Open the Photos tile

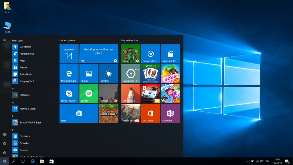(89, 74)
